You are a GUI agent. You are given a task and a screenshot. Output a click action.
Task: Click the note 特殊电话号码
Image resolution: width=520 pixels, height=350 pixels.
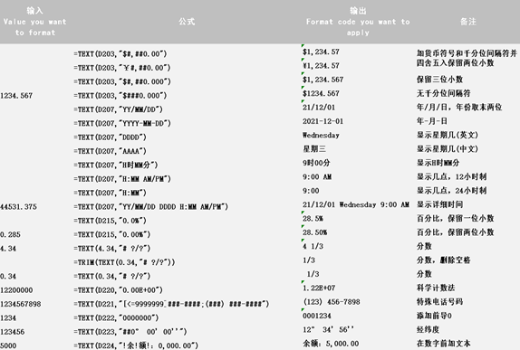coord(439,302)
